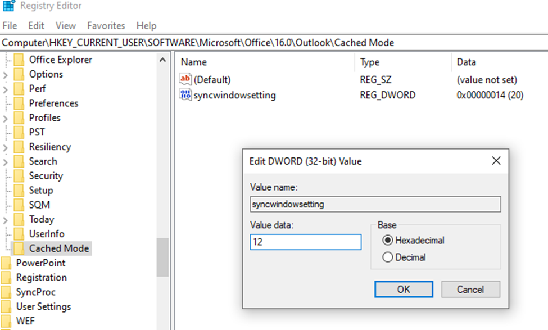Click the (Default) string value icon
Viewport: 548px width, 330px height.
pos(185,79)
